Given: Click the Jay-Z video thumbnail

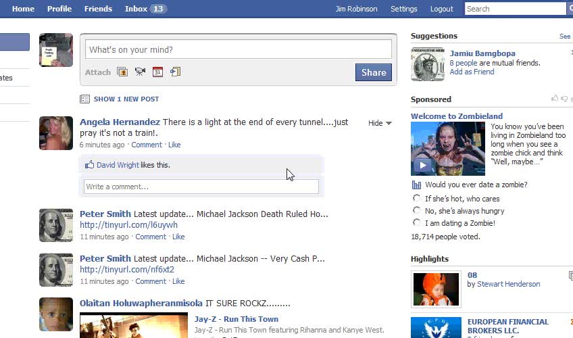Looking at the screenshot, I should click(x=134, y=325).
